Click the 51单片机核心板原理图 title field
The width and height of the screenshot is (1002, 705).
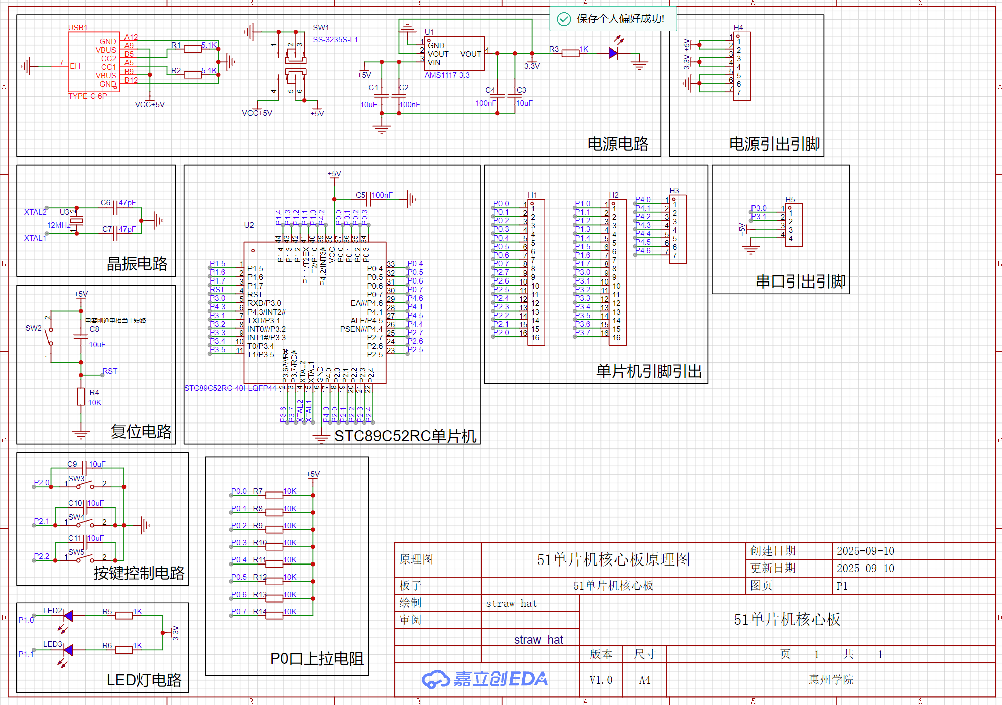[613, 559]
